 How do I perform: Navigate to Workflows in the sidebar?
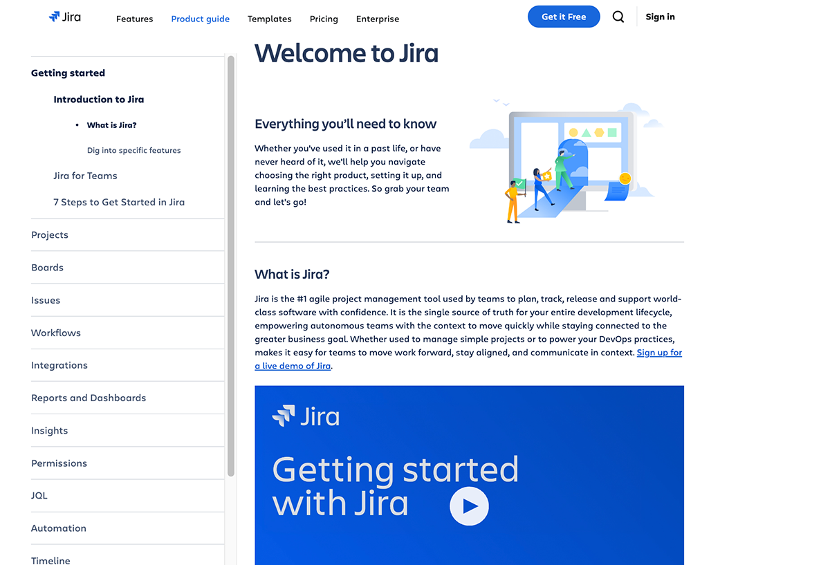[55, 333]
